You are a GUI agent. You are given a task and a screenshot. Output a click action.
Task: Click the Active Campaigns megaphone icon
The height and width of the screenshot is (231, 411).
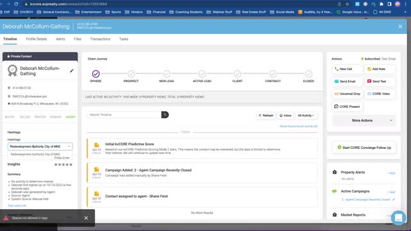tap(335, 191)
